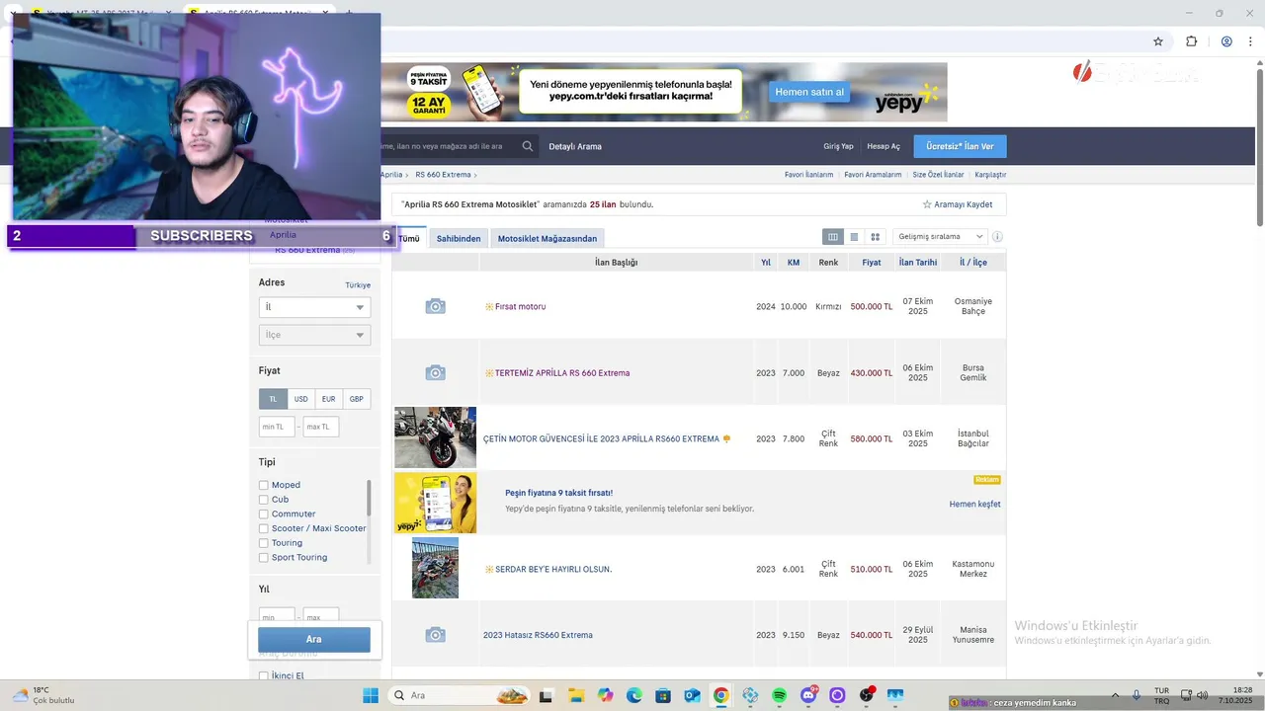Open the İlçe district dropdown

[x=314, y=335]
